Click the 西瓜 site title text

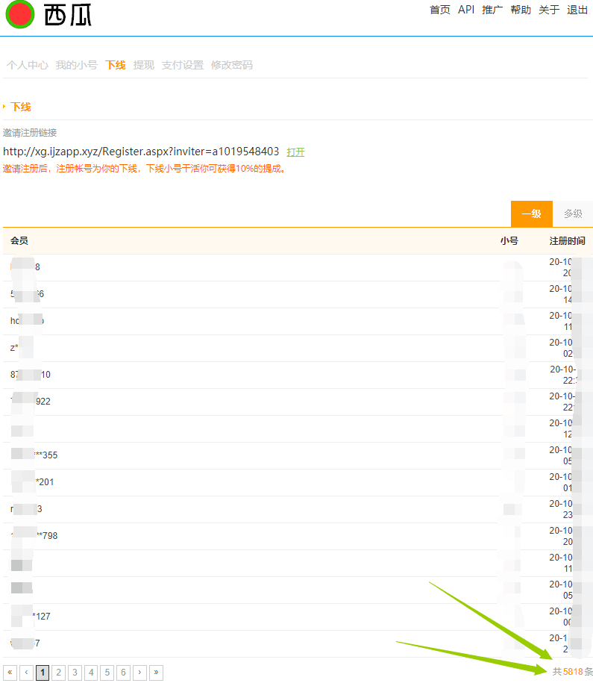tap(68, 16)
